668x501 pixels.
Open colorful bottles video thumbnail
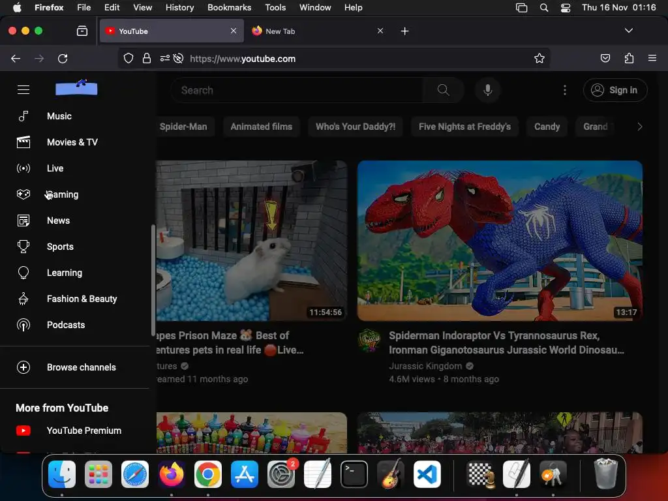251,433
